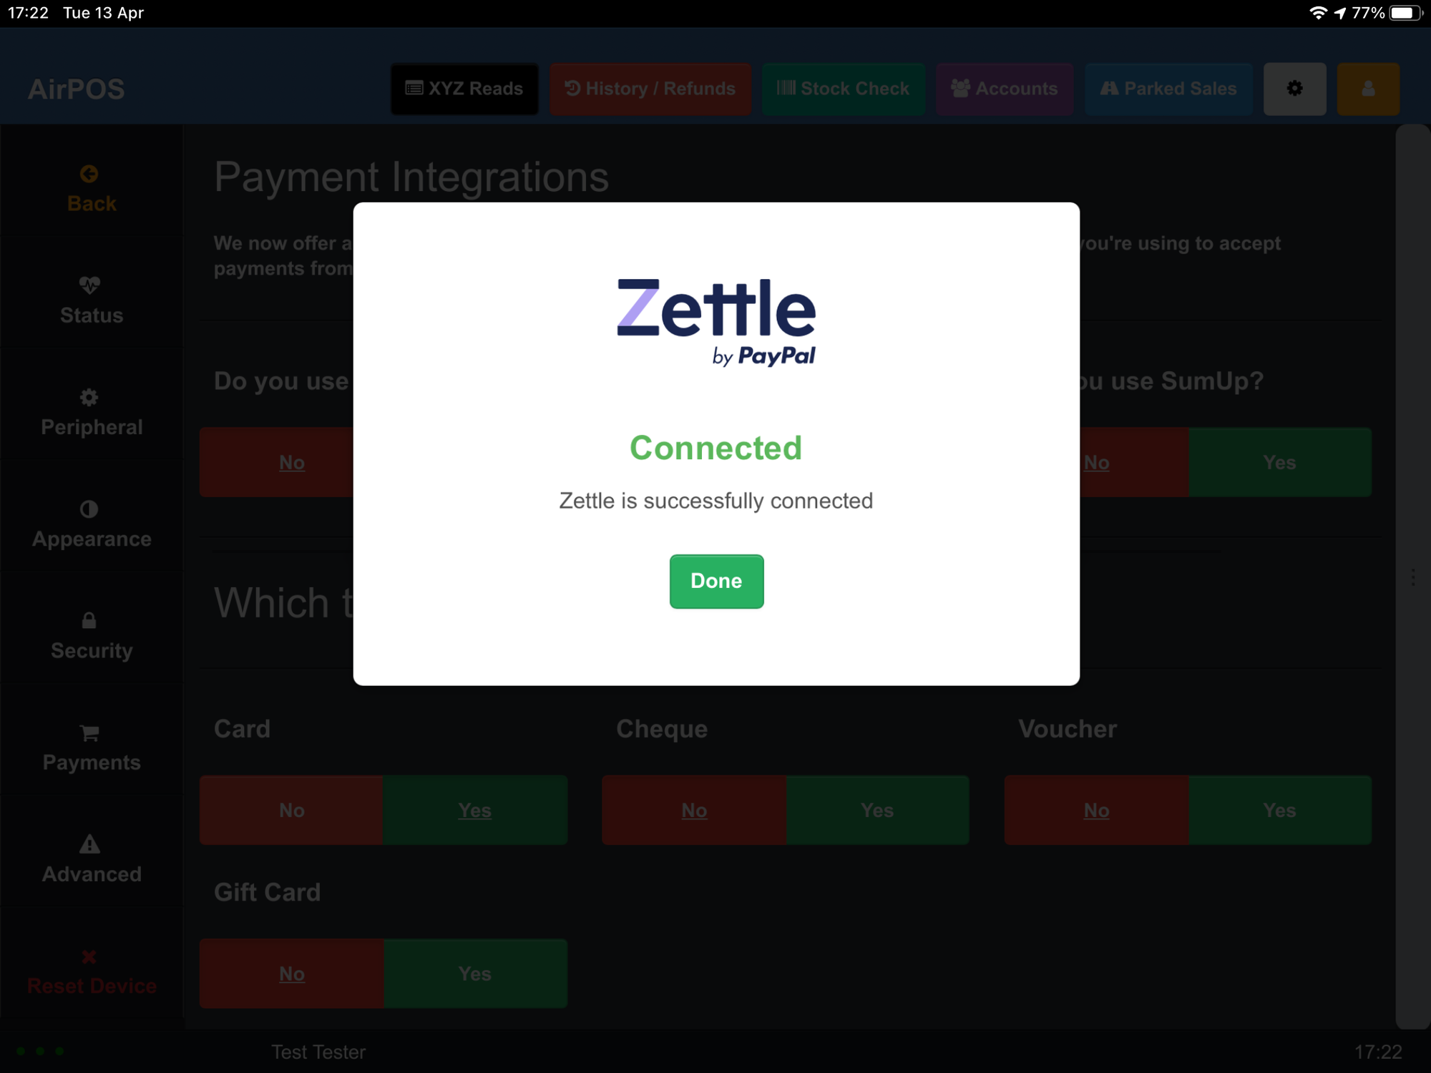The width and height of the screenshot is (1431, 1073).
Task: Open the Appearance settings panel
Action: [x=92, y=523]
